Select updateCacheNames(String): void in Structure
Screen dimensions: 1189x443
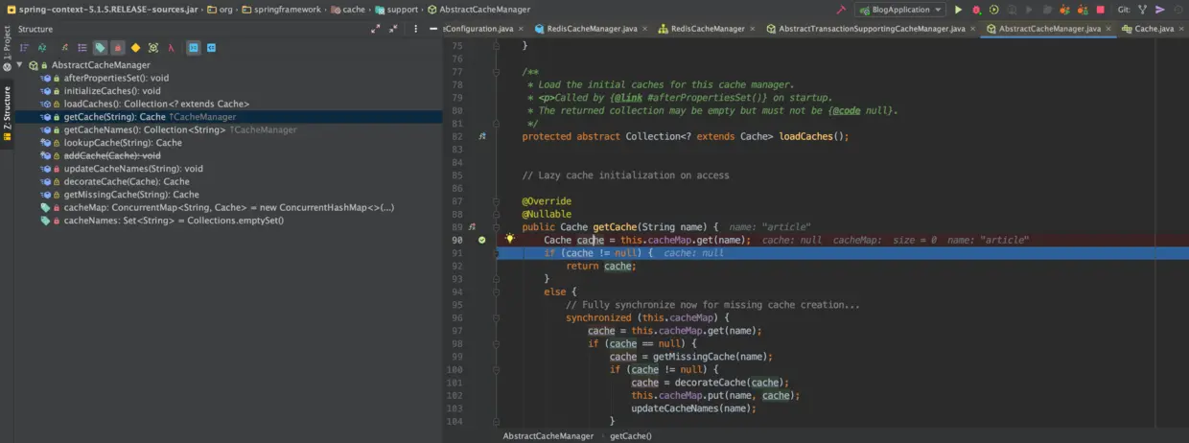point(133,169)
